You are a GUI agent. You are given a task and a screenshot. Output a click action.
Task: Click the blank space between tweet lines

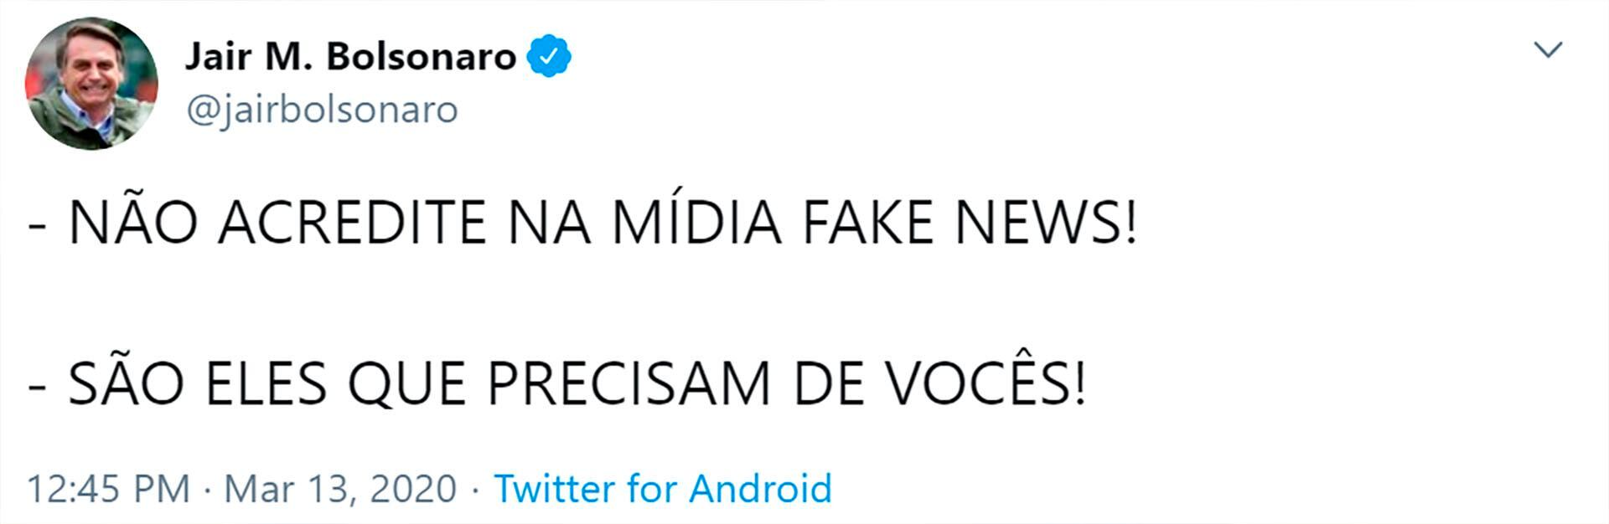pyautogui.click(x=587, y=303)
